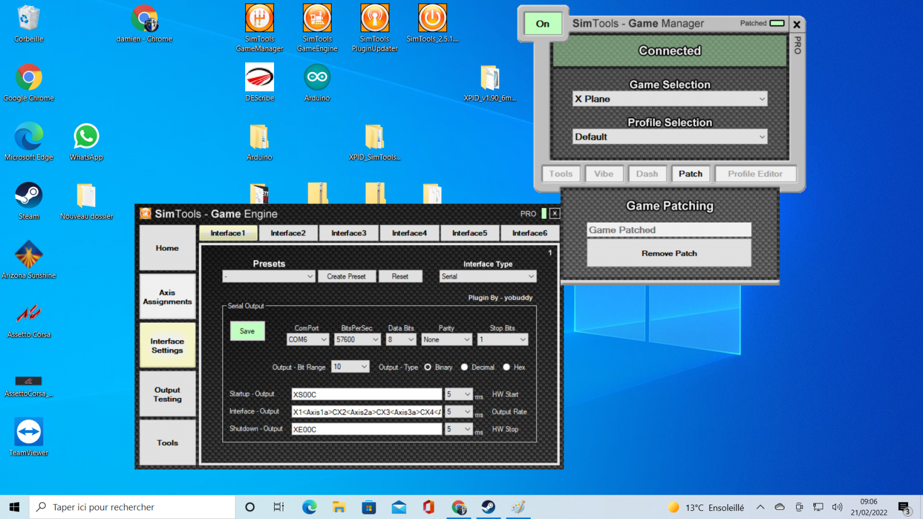Open Tools section in Game Engine sidebar
Screen dimensions: 923x519
pyautogui.click(x=167, y=443)
